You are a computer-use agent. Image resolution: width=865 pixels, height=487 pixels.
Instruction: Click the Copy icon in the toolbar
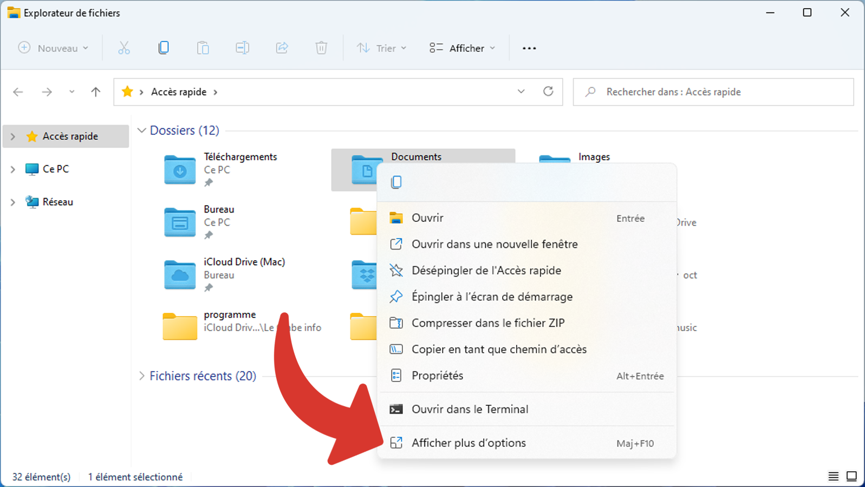(x=164, y=48)
